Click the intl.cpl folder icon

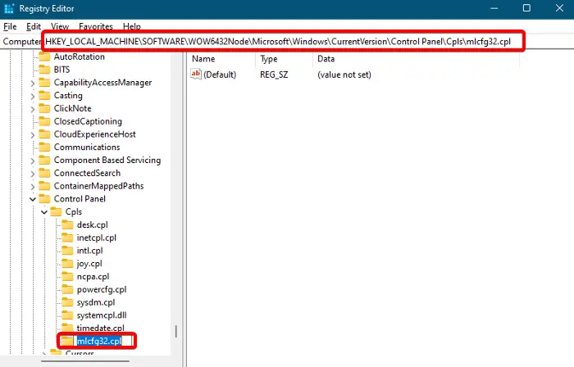[x=67, y=251]
